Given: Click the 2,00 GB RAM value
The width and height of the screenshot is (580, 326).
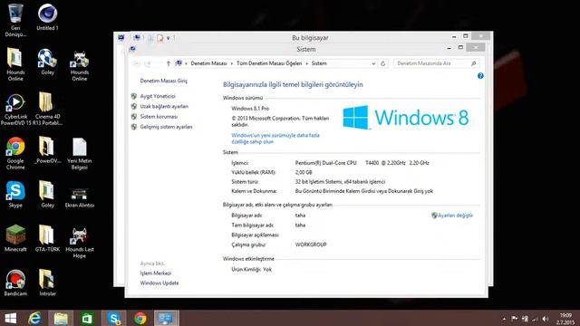Looking at the screenshot, I should coord(304,173).
